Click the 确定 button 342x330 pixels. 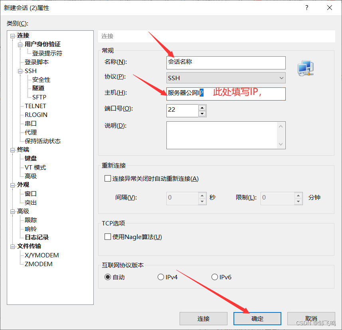[257, 319]
